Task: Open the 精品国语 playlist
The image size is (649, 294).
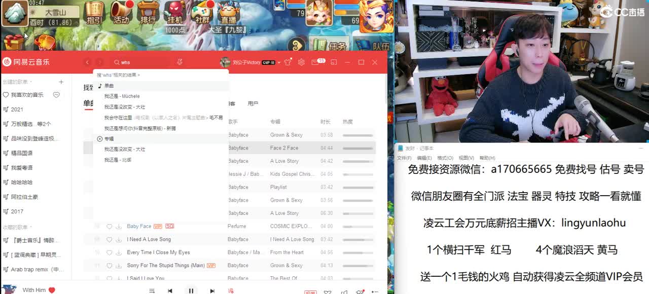Action: click(x=22, y=153)
